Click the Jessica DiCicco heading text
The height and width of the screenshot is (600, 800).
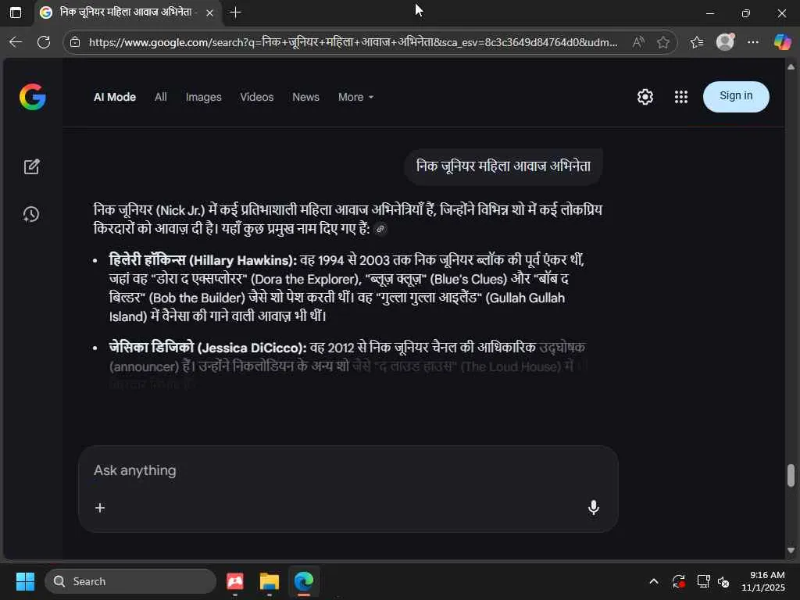point(208,348)
